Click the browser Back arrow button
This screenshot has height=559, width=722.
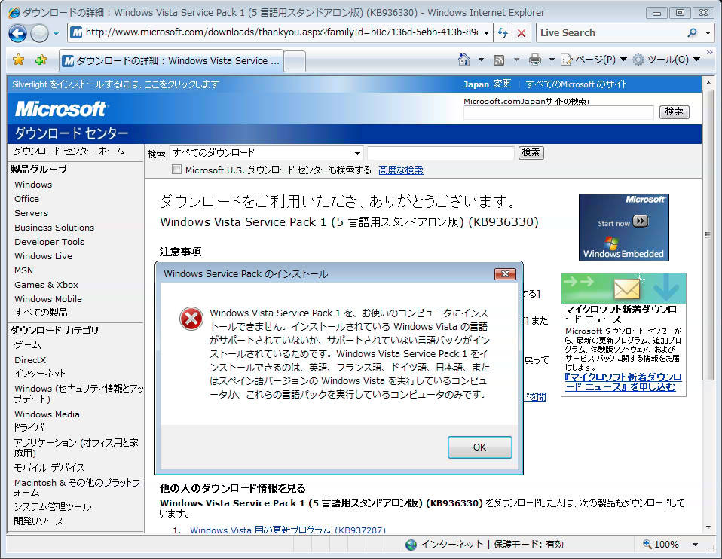click(17, 33)
